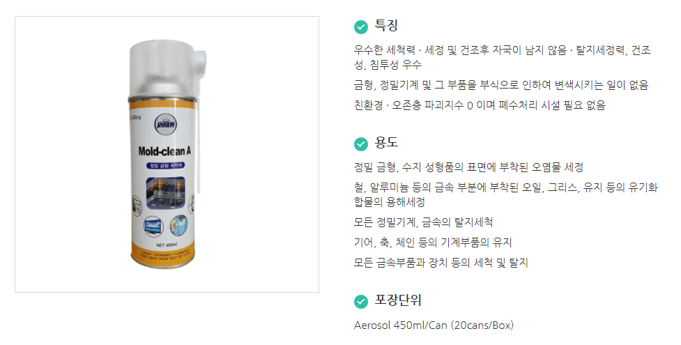The height and width of the screenshot is (345, 681).
Task: Click the green check icon beside 포장단위
Action: point(361,301)
